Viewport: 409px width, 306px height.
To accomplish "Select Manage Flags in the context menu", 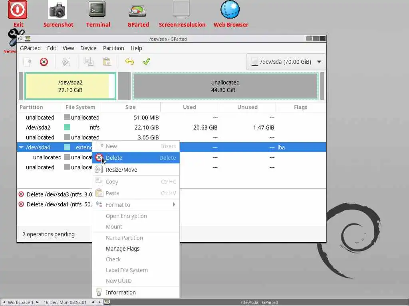I will coord(136,249).
